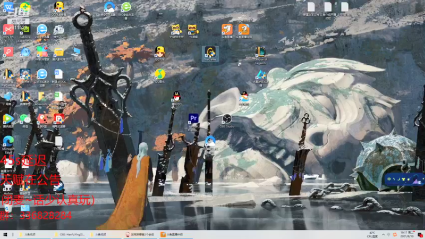This screenshot has width=425, height=239.
Task: Click the floating input method toolbar
Action: [x=404, y=180]
